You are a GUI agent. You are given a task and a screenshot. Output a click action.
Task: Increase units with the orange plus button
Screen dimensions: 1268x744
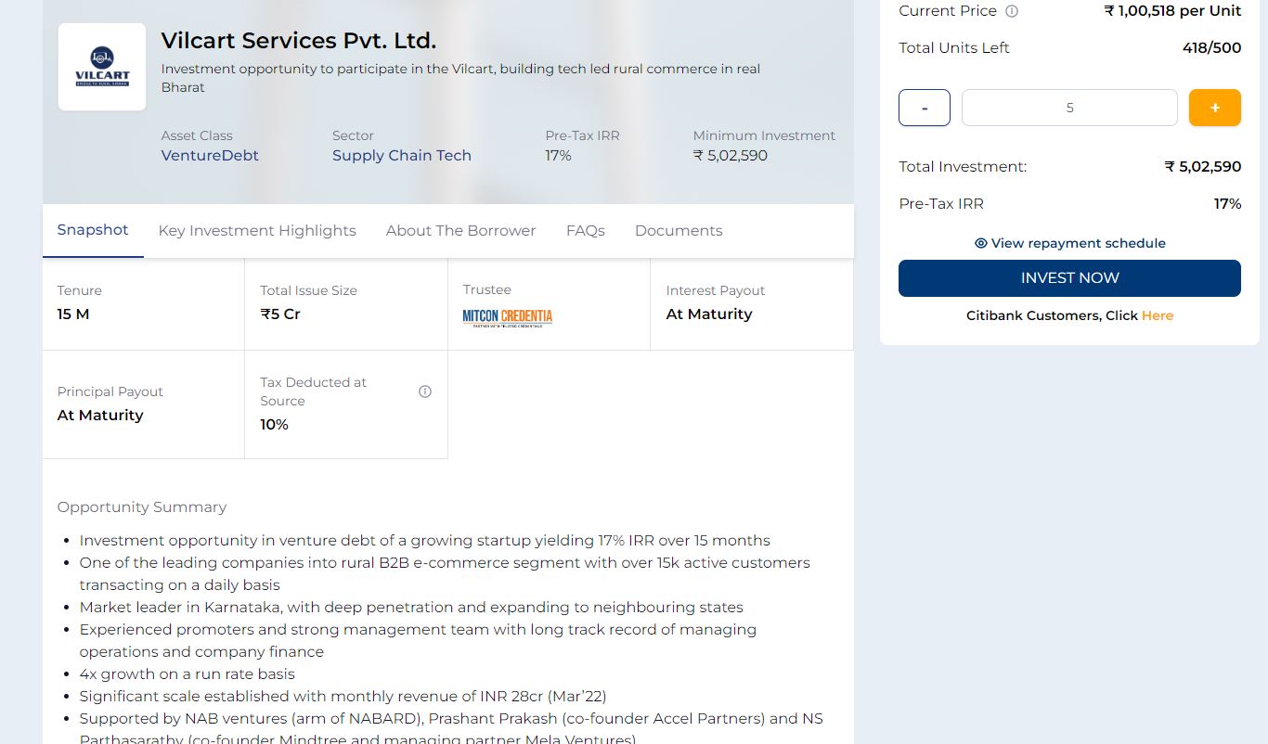[1215, 108]
